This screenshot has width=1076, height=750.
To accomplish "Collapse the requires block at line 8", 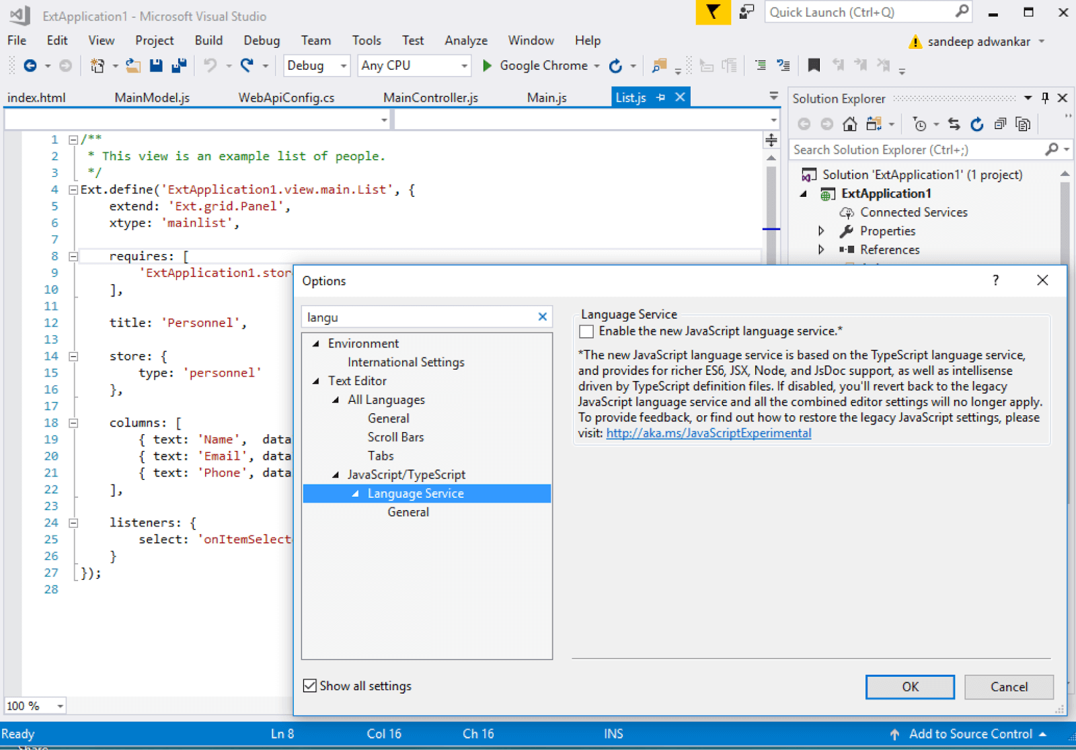I will click(73, 256).
